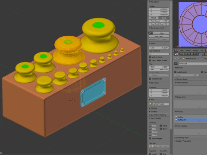This screenshot has height=155, width=207.
Task: Switch to the Constraints properties tab
Action: pyautogui.click(x=194, y=54)
